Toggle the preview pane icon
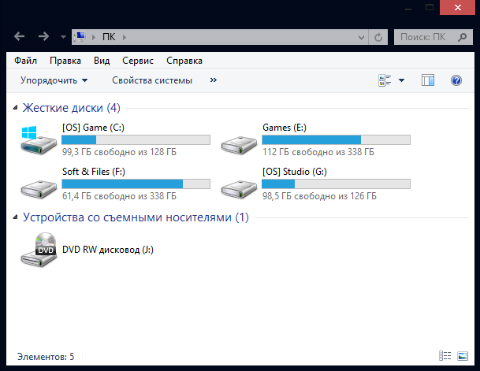Image resolution: width=480 pixels, height=371 pixels. 428,80
